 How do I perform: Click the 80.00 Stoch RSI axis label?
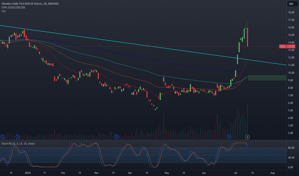point(291,148)
